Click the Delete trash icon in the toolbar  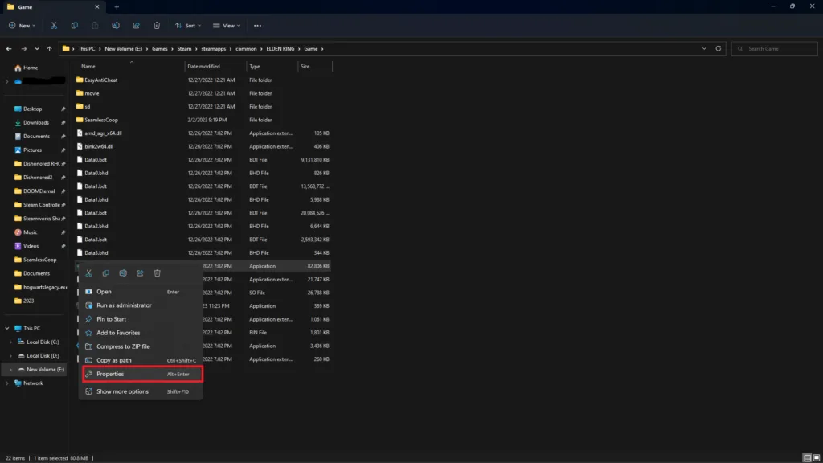[x=157, y=26]
